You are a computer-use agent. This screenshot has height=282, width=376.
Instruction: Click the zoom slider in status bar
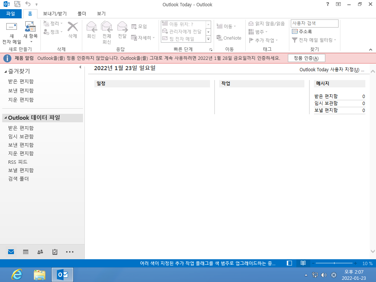click(x=334, y=263)
